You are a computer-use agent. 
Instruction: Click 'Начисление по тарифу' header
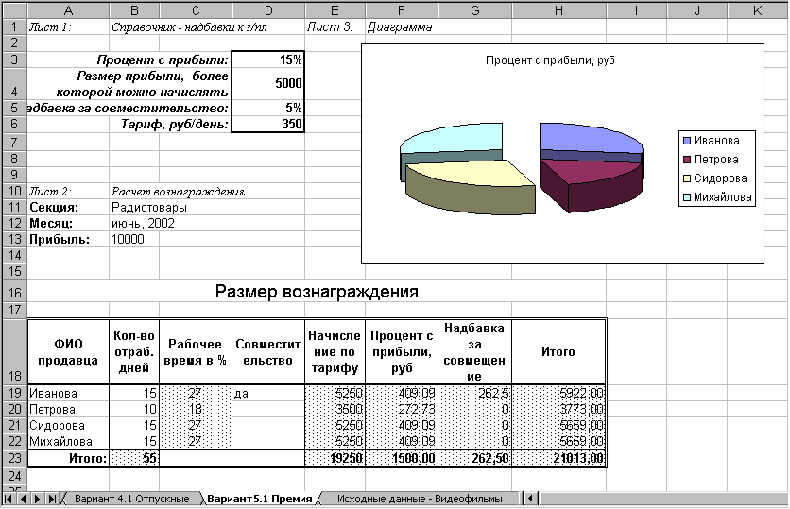(x=335, y=352)
